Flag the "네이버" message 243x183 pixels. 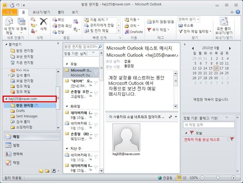pyautogui.click(x=96, y=82)
